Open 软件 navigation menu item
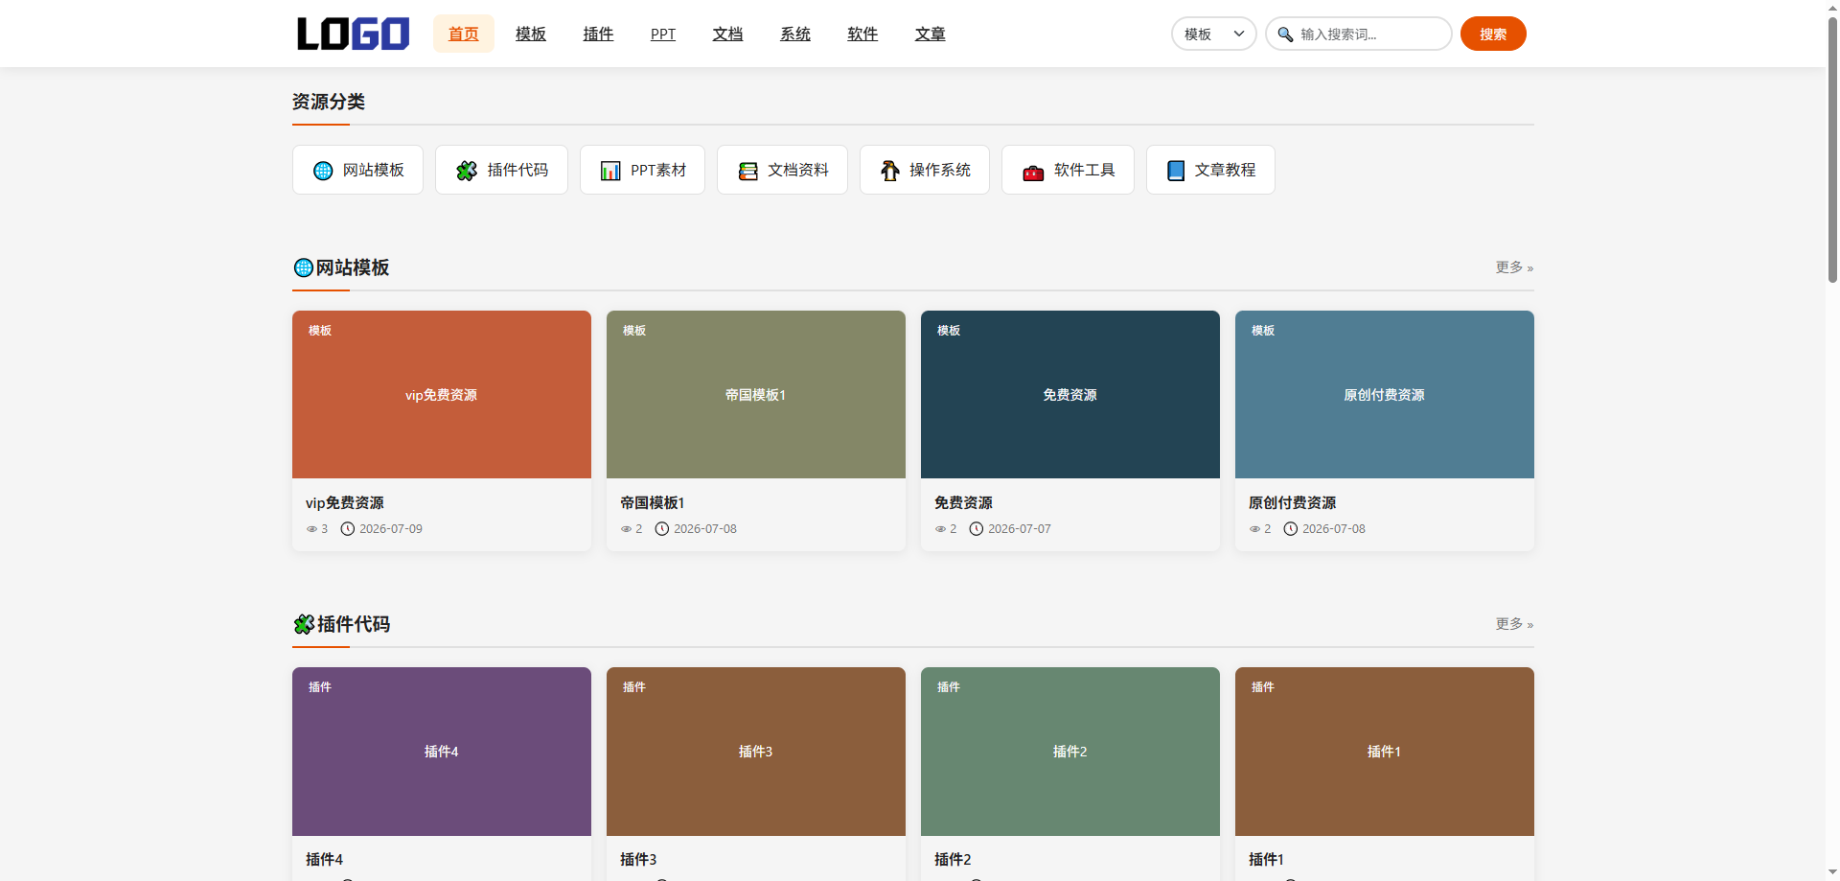1840x881 pixels. (862, 34)
